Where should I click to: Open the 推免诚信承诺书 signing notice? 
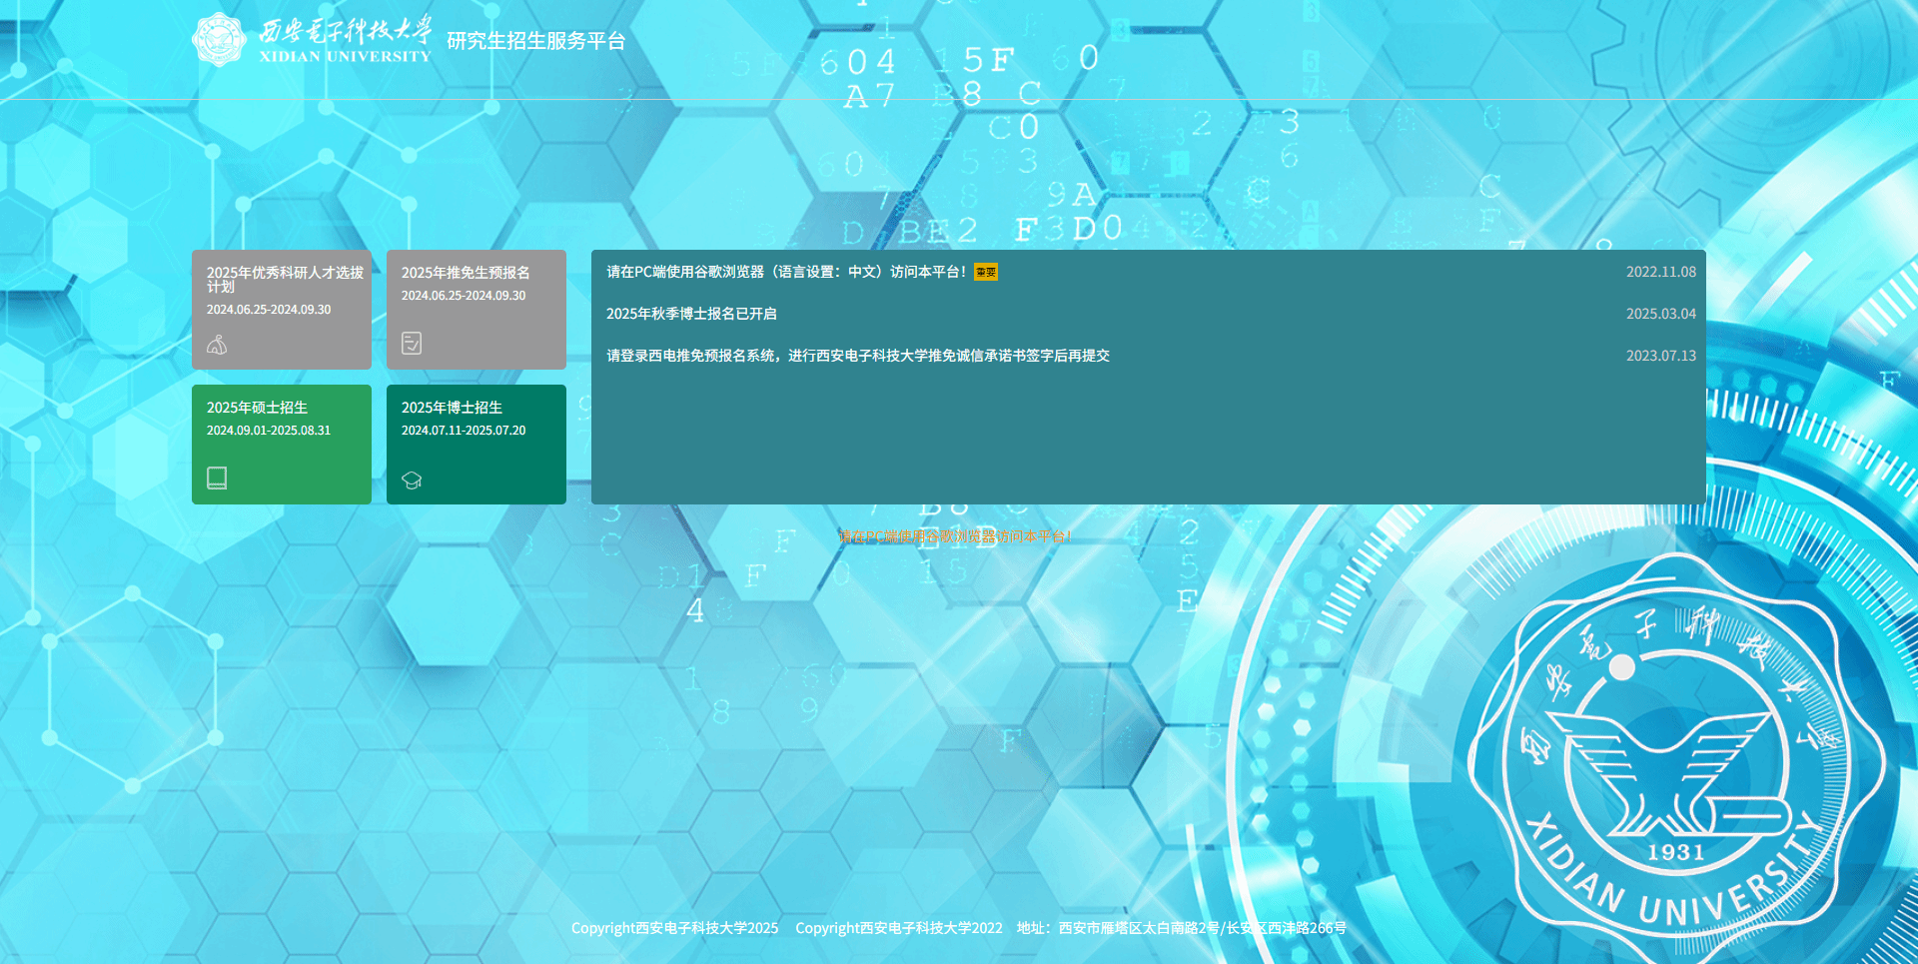(857, 356)
